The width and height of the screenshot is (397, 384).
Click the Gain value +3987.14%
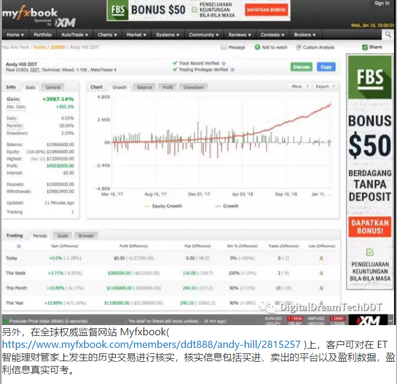point(58,99)
